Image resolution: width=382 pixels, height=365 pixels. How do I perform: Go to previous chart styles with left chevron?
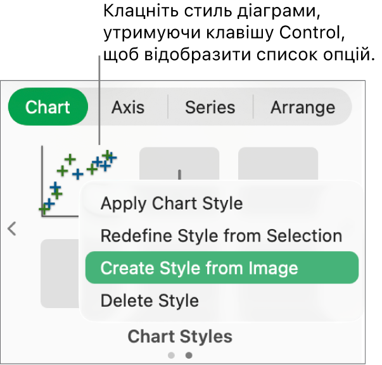[12, 228]
